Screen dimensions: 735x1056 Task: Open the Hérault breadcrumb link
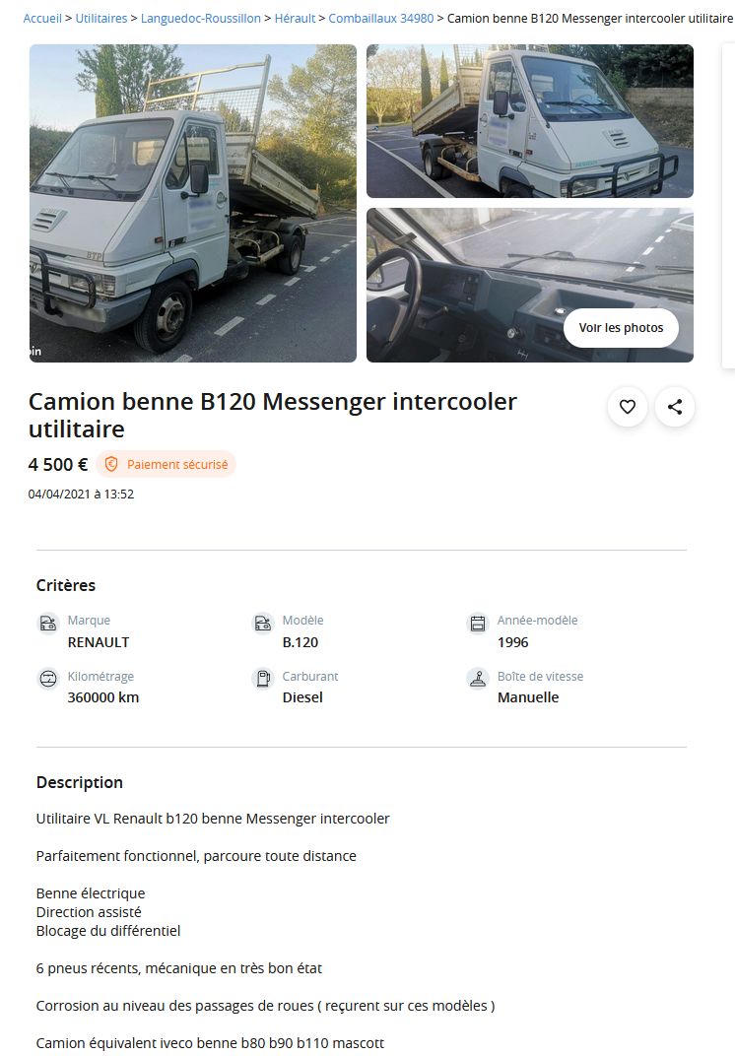point(295,18)
